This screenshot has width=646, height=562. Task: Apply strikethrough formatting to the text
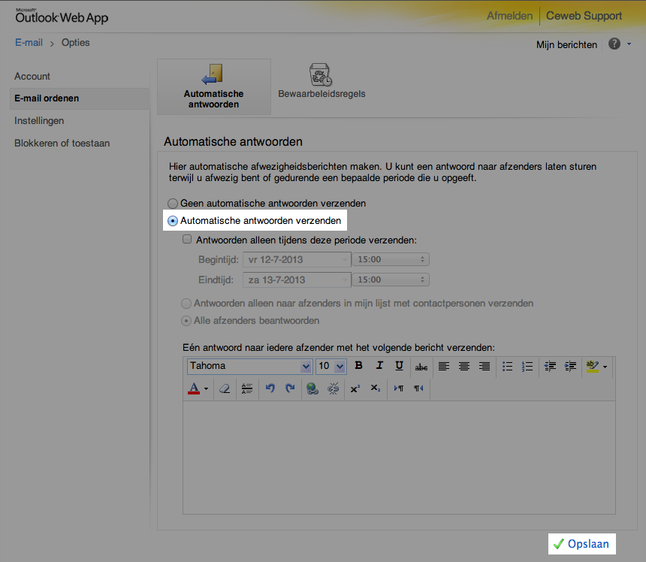coord(421,367)
